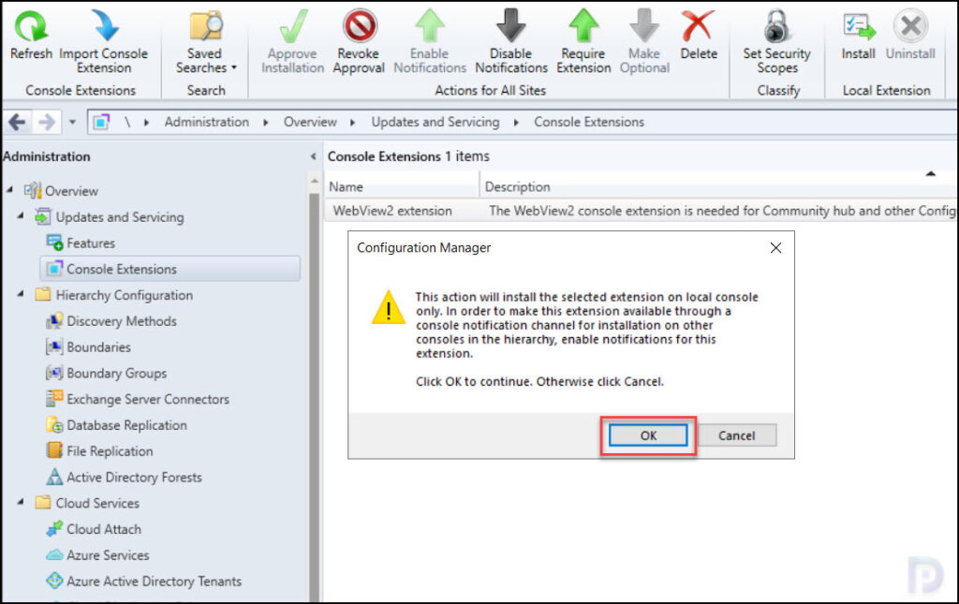Click Require Extension icon
Image resolution: width=959 pixels, height=604 pixels.
coord(583,26)
